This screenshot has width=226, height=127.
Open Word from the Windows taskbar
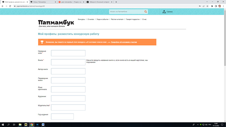(x=43, y=124)
